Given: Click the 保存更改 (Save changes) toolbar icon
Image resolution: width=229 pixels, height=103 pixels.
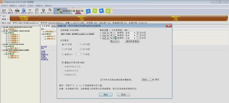Looking at the screenshot, I should coord(4,10).
